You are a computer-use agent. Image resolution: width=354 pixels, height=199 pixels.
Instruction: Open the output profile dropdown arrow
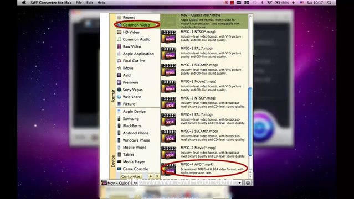point(239,183)
